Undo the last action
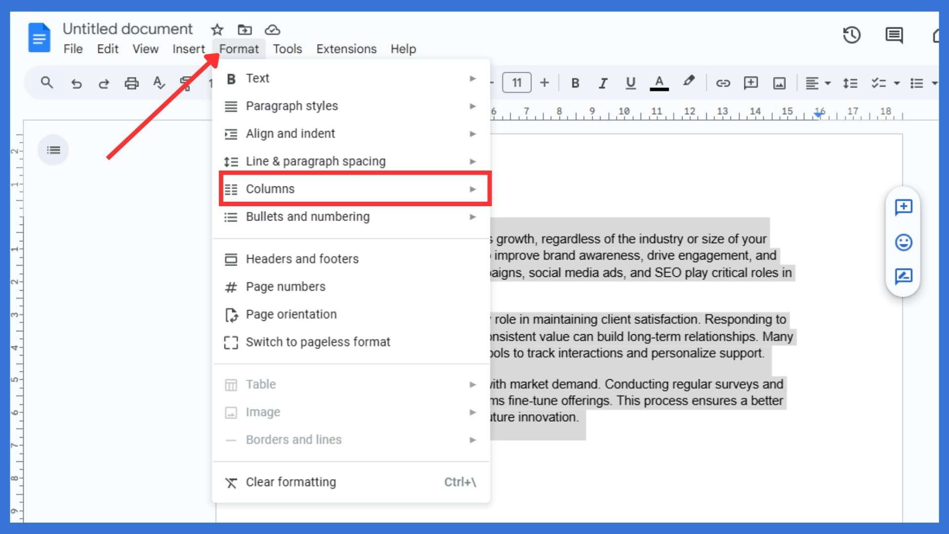 76,83
